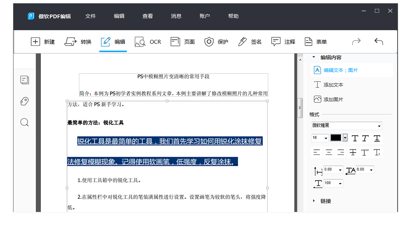Open the 帮助 menu
410x227 pixels.
click(233, 16)
